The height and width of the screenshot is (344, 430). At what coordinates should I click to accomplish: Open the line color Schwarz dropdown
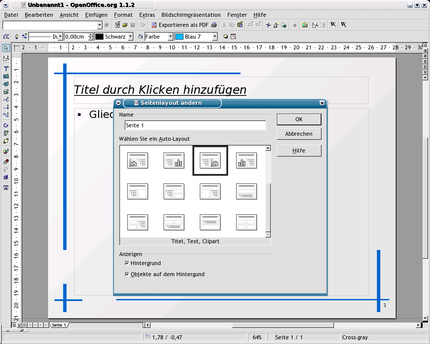point(131,37)
